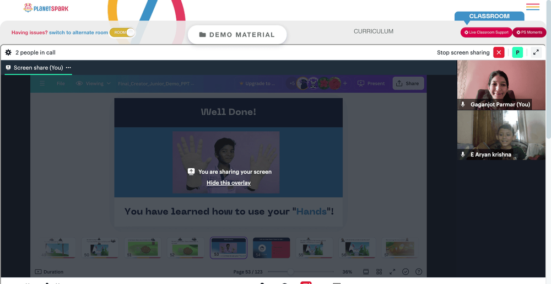Open Live Classroom Support
This screenshot has height=284, width=551.
[x=487, y=33]
